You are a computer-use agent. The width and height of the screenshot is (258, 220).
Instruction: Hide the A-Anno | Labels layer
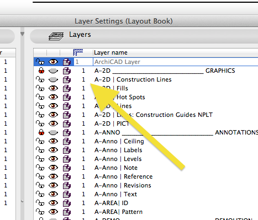tap(53, 150)
